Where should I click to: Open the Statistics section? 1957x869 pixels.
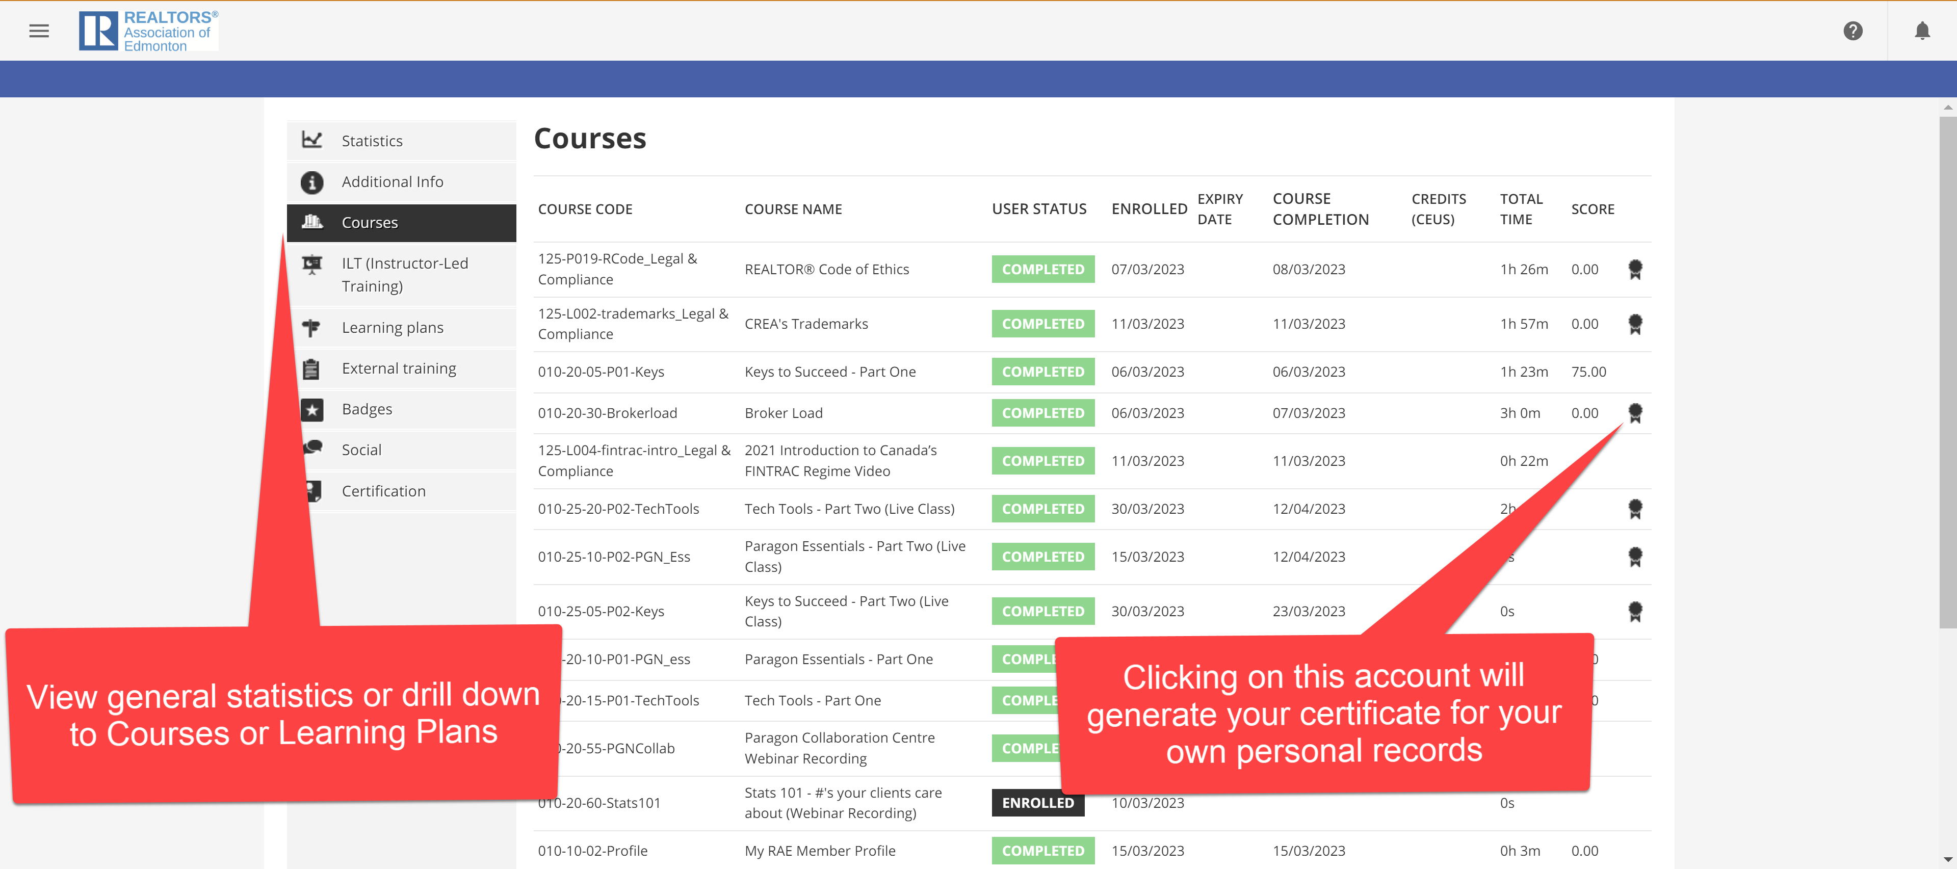pyautogui.click(x=401, y=141)
